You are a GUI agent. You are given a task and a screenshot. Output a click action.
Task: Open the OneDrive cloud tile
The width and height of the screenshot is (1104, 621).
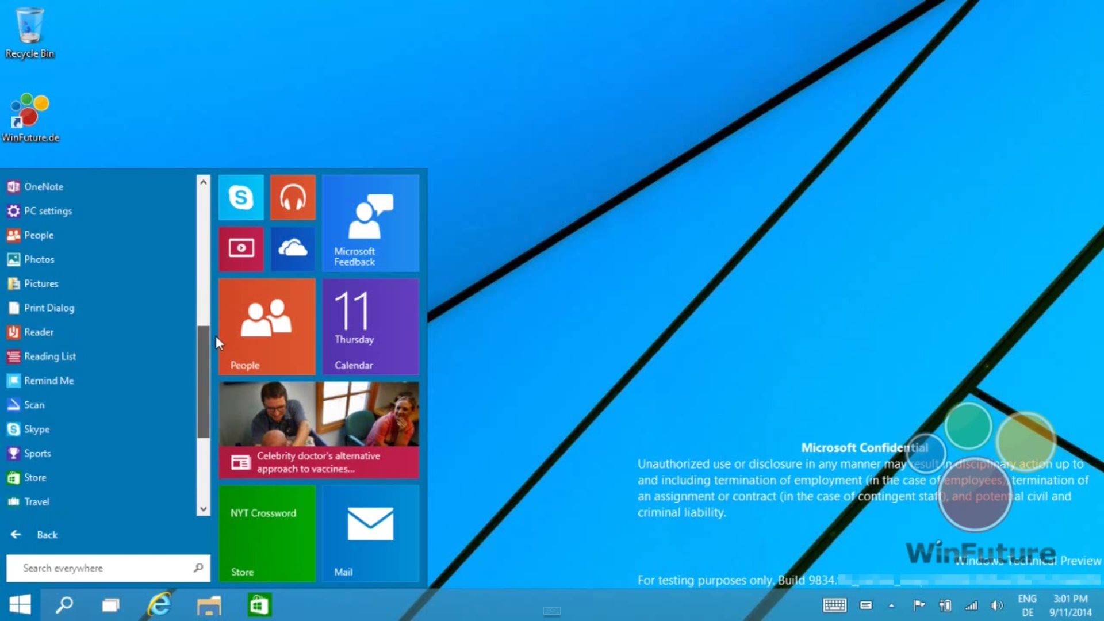pos(293,248)
